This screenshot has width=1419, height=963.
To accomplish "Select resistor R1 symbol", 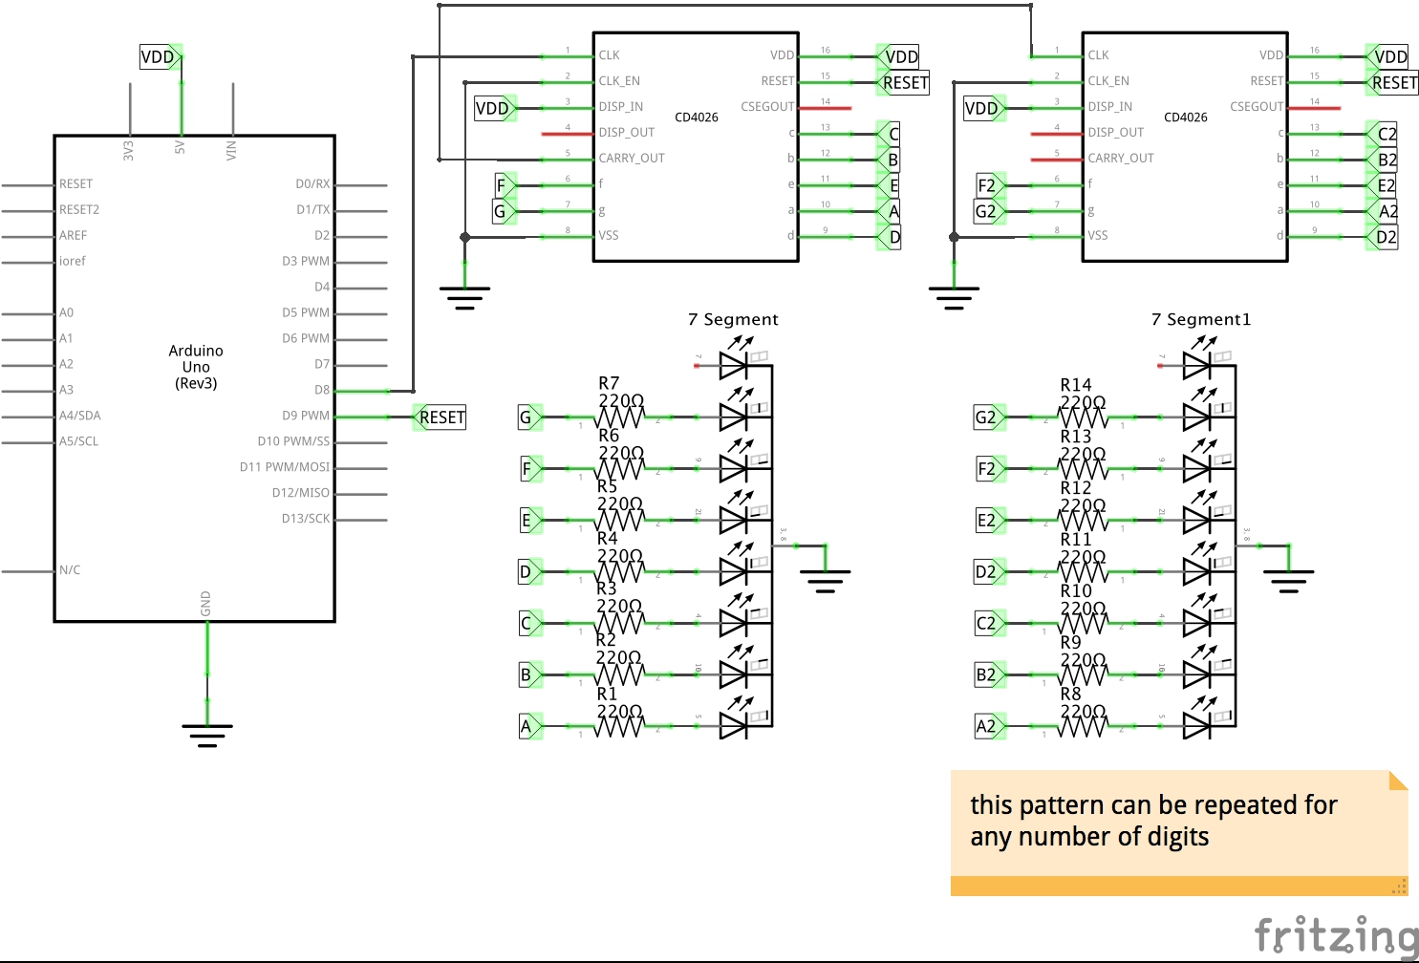I will point(620,727).
